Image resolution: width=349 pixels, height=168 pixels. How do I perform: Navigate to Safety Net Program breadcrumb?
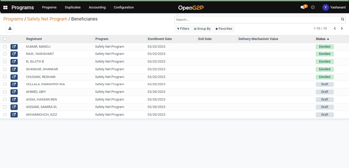coord(47,19)
